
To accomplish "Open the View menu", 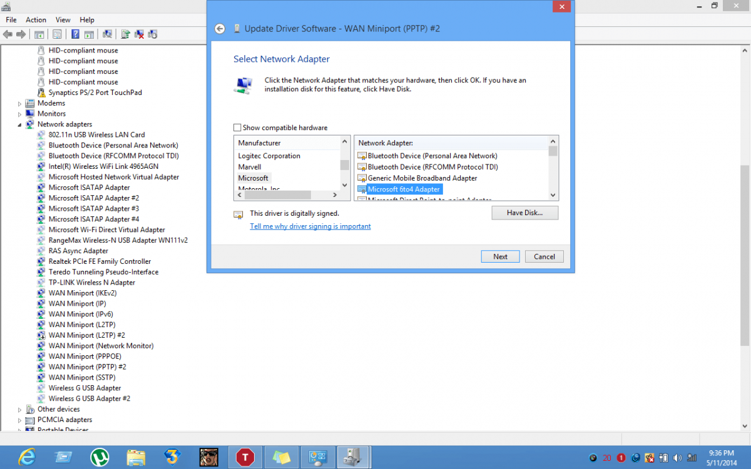I will [x=63, y=19].
